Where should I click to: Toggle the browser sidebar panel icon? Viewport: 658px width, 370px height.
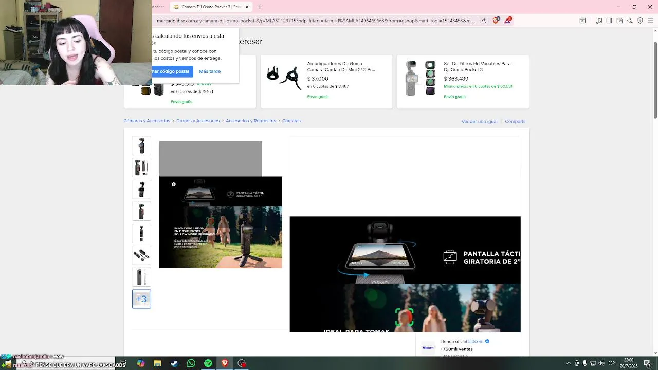tap(609, 21)
